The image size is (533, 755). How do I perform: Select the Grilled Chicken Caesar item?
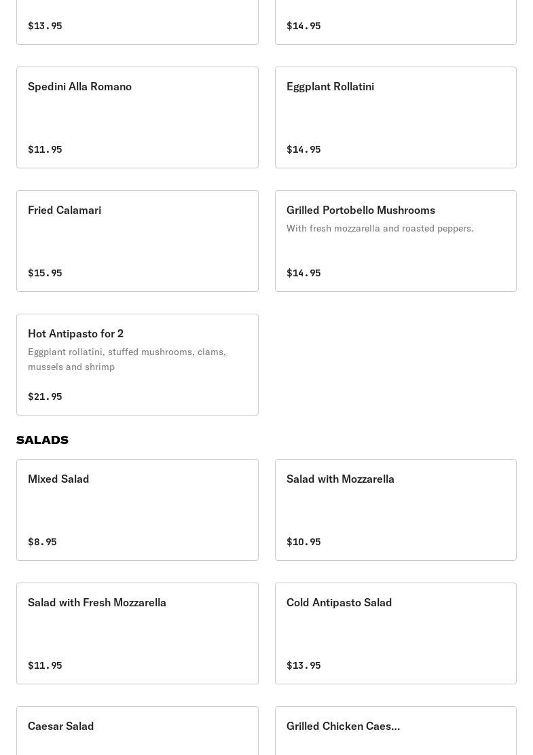(396, 731)
